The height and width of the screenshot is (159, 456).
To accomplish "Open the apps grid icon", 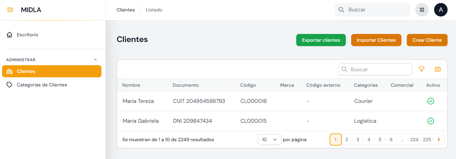I will point(422,10).
